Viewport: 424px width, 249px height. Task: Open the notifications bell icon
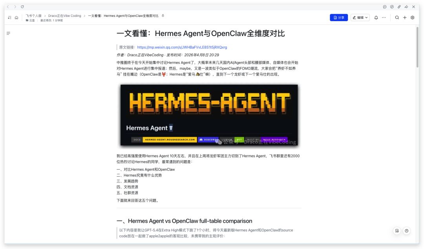376,17
